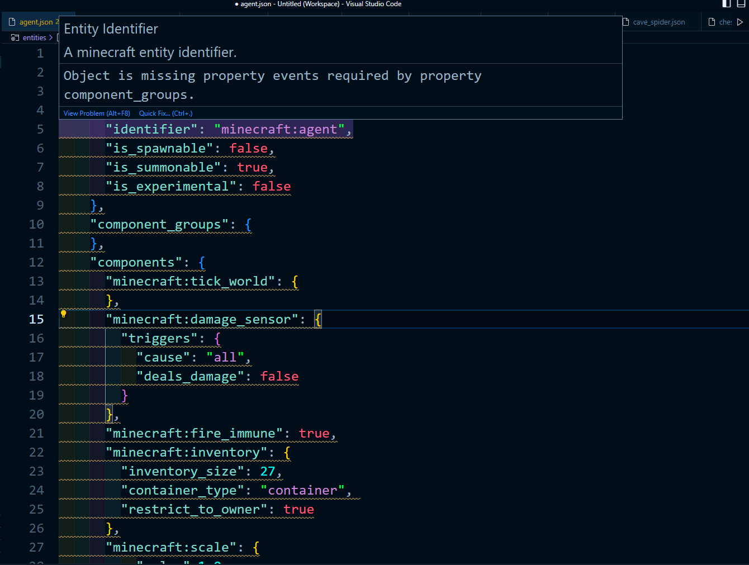
Task: Click the lightbulb quick-fix icon on line 15
Action: (63, 314)
